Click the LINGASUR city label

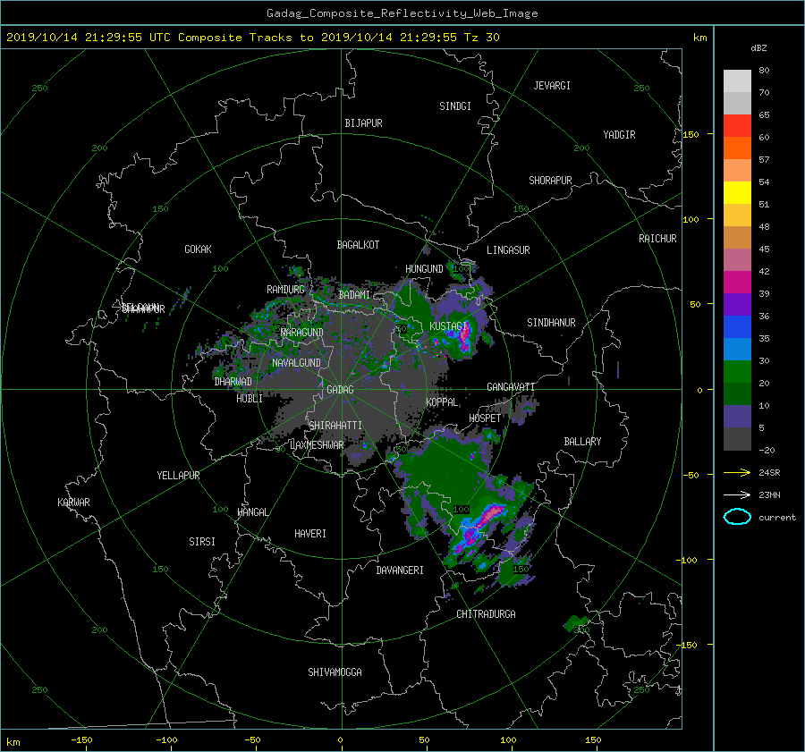tap(508, 250)
